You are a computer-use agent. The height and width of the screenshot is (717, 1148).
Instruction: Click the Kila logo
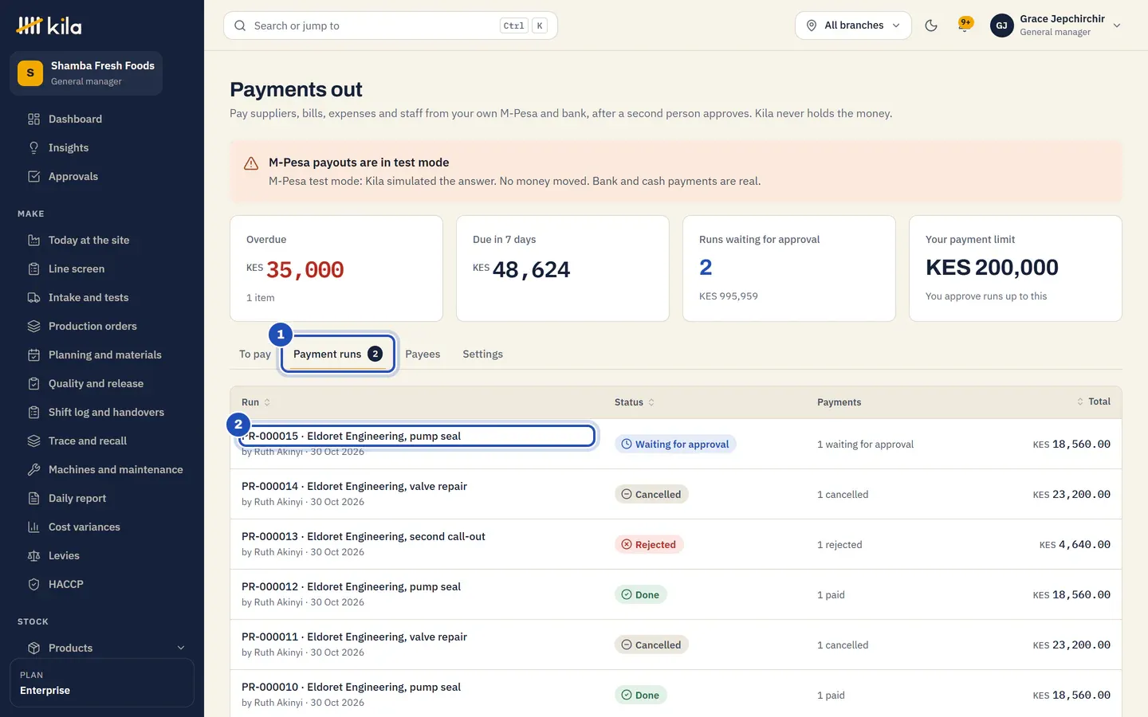[49, 25]
